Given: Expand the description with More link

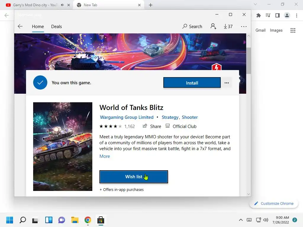Looking at the screenshot, I should [104, 156].
